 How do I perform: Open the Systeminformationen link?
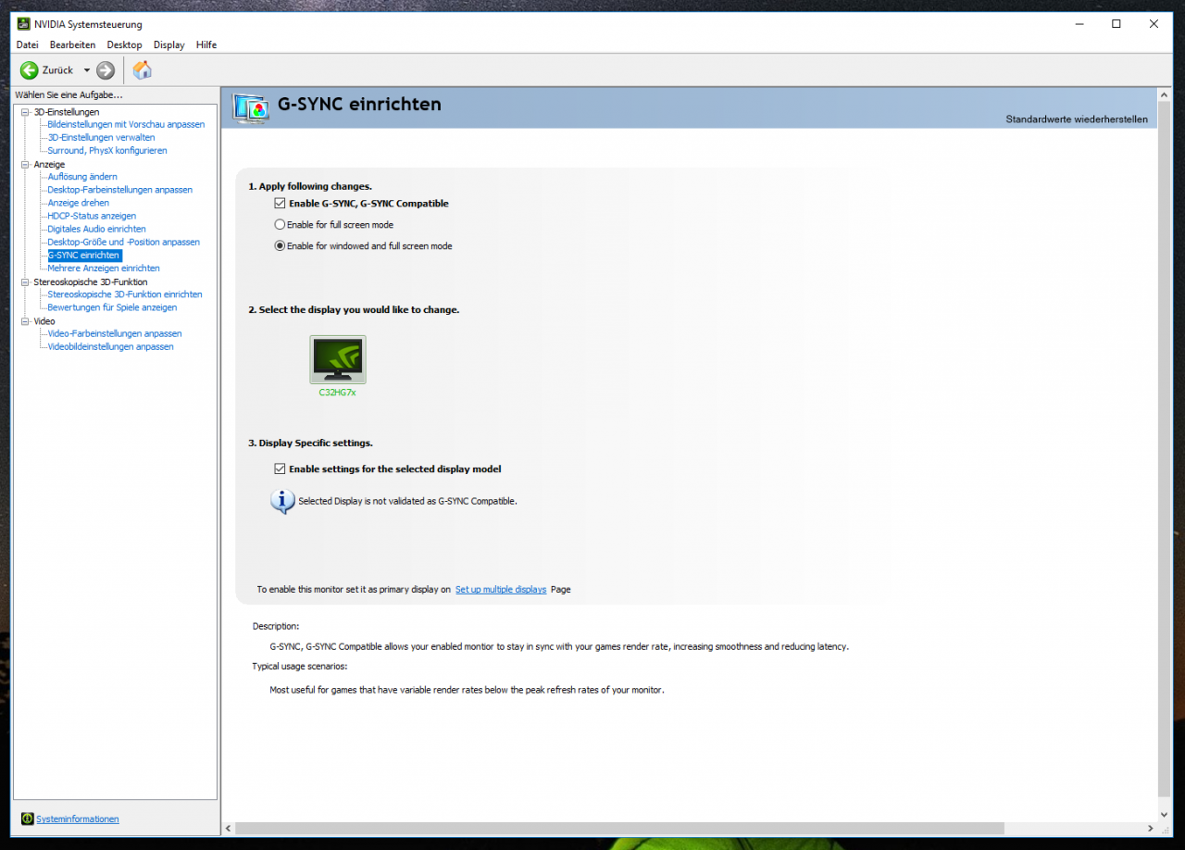click(78, 819)
